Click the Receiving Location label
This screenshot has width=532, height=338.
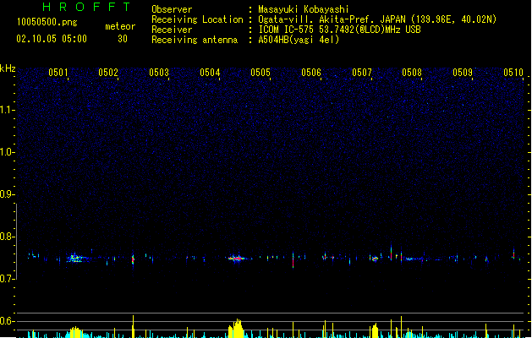pos(197,19)
